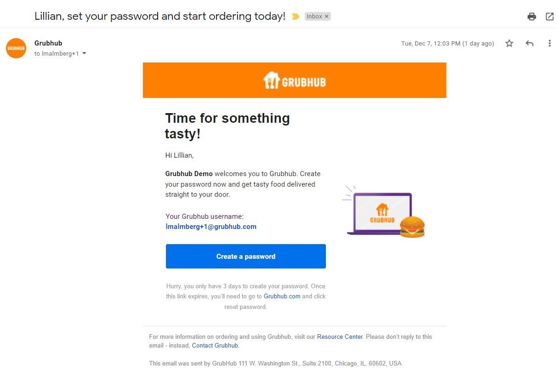Open the Contact Grubhub link

(215, 345)
